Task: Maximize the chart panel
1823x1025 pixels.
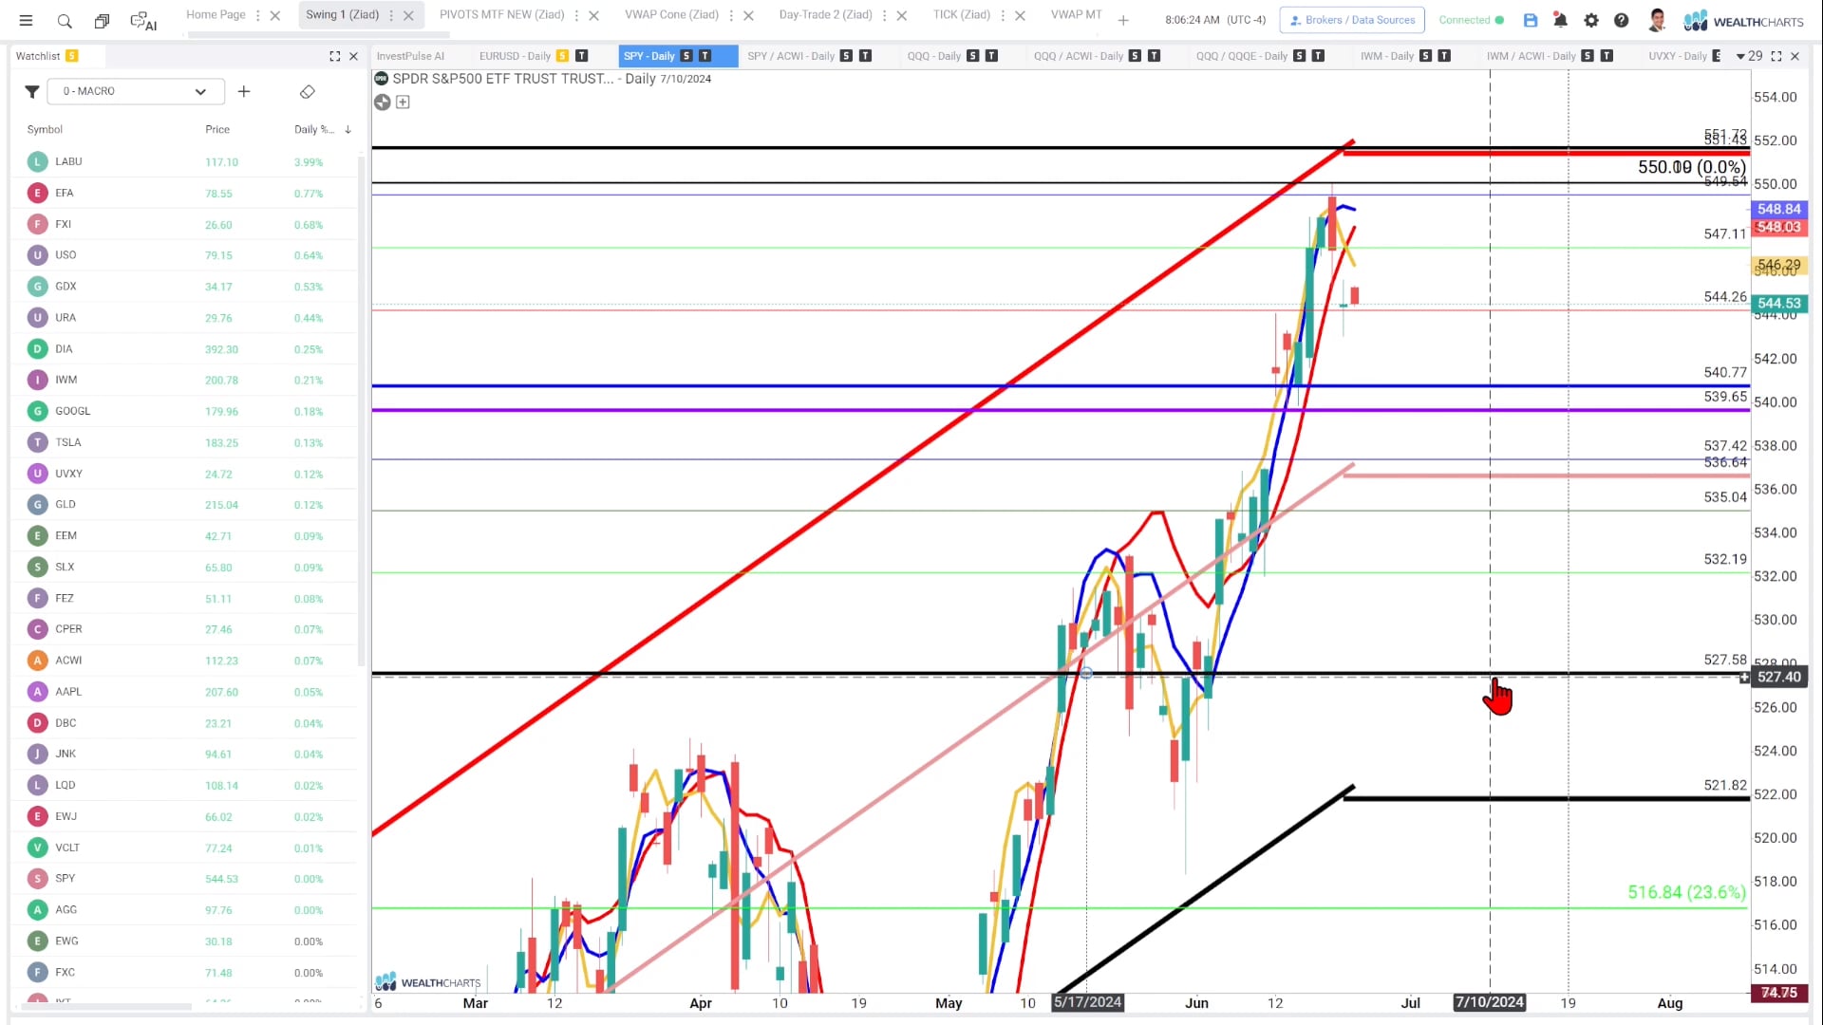Action: click(x=1776, y=56)
